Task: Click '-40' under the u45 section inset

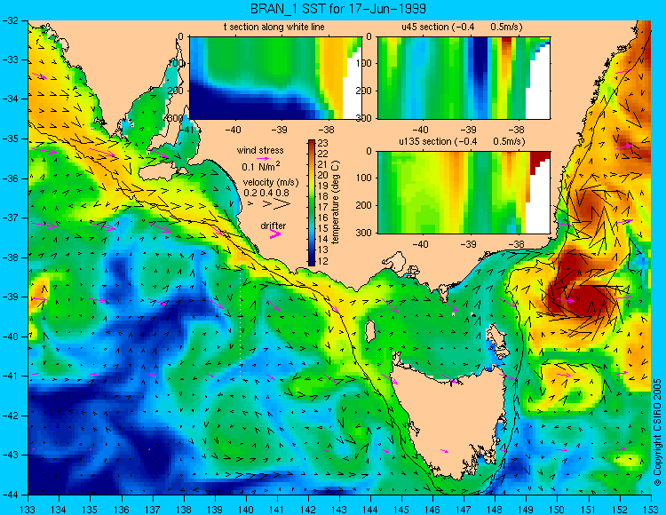Action: tap(421, 130)
